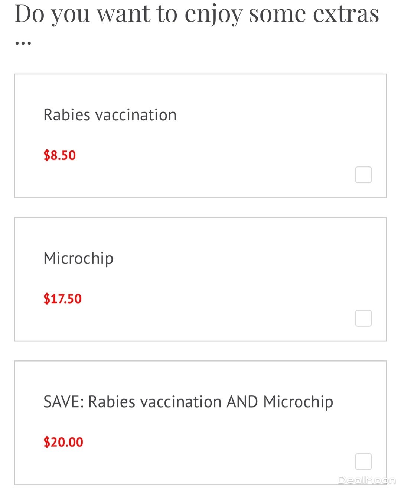
Task: Click the 'Rabies vaccination' option title
Action: 110,115
